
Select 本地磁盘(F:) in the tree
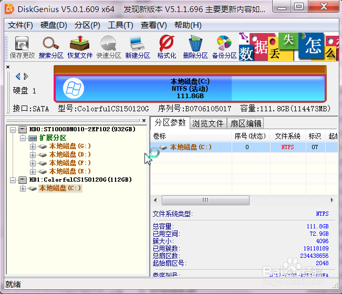coord(70,163)
